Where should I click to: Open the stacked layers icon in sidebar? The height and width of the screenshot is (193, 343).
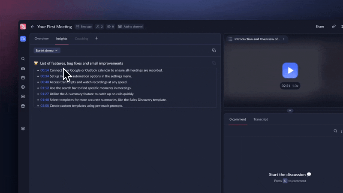pyautogui.click(x=23, y=129)
